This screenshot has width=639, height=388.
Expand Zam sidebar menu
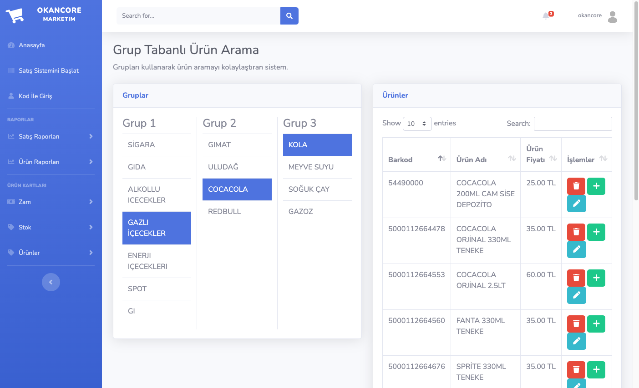(51, 202)
